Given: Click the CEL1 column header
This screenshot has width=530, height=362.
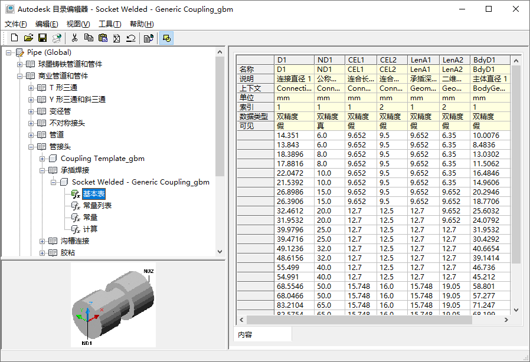Looking at the screenshot, I should click(361, 60).
